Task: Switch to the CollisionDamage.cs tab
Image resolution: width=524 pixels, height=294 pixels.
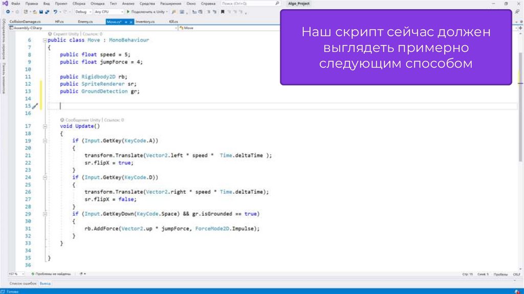Action: point(25,22)
